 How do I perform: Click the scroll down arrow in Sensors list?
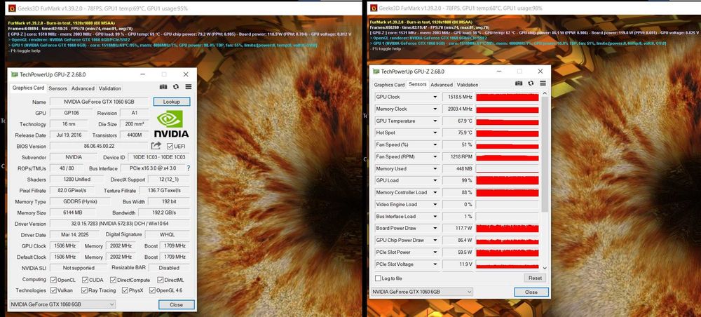tap(545, 268)
